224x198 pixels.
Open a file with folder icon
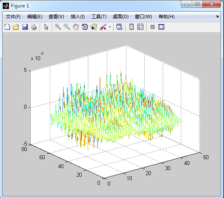tap(16, 27)
